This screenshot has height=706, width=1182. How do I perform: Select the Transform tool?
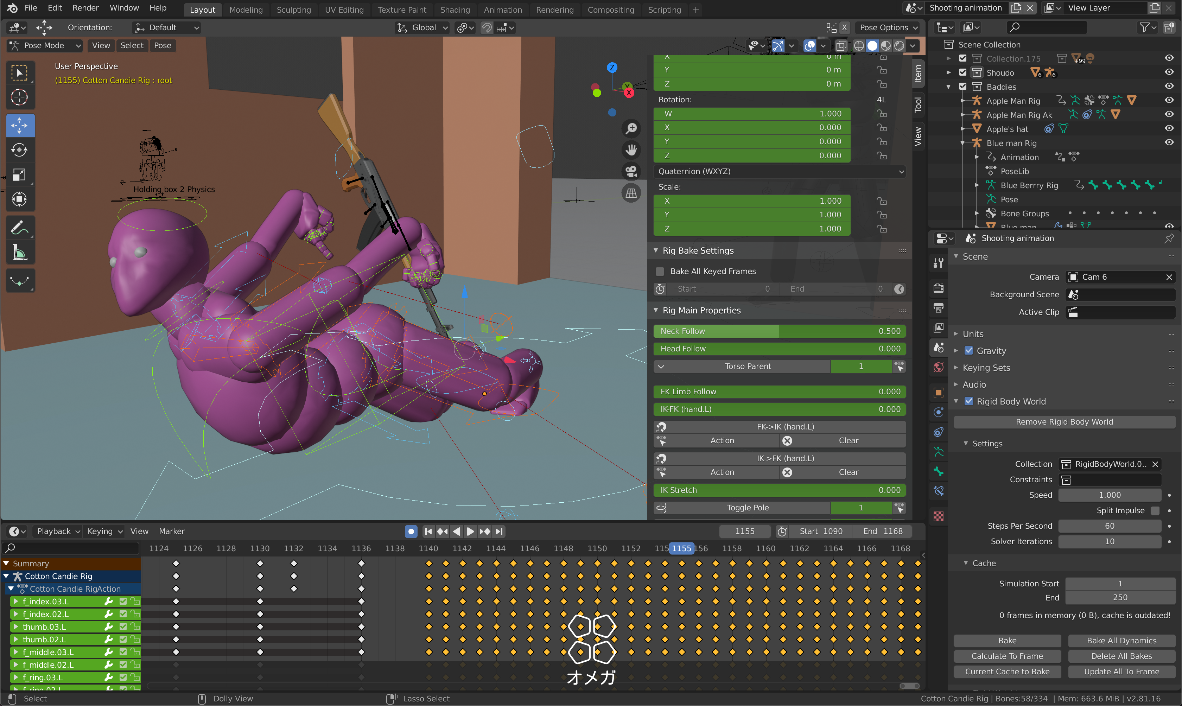click(19, 199)
